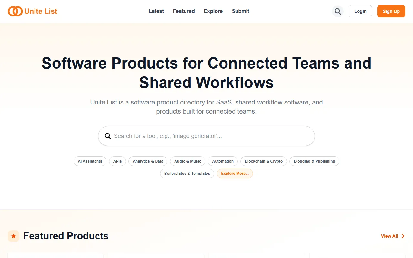Open search via header magnifier icon
Screen dimensions: 413x258
337,11
